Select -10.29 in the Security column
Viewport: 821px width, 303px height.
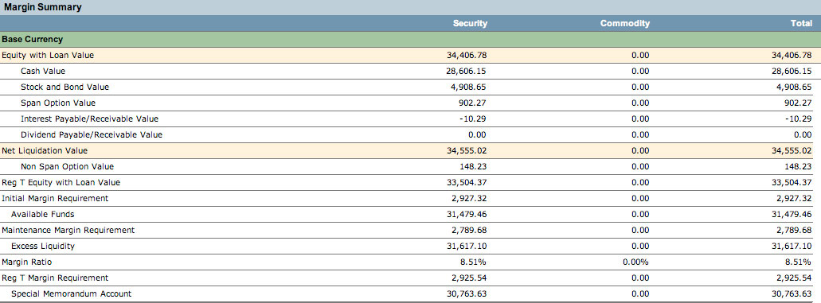(473, 118)
